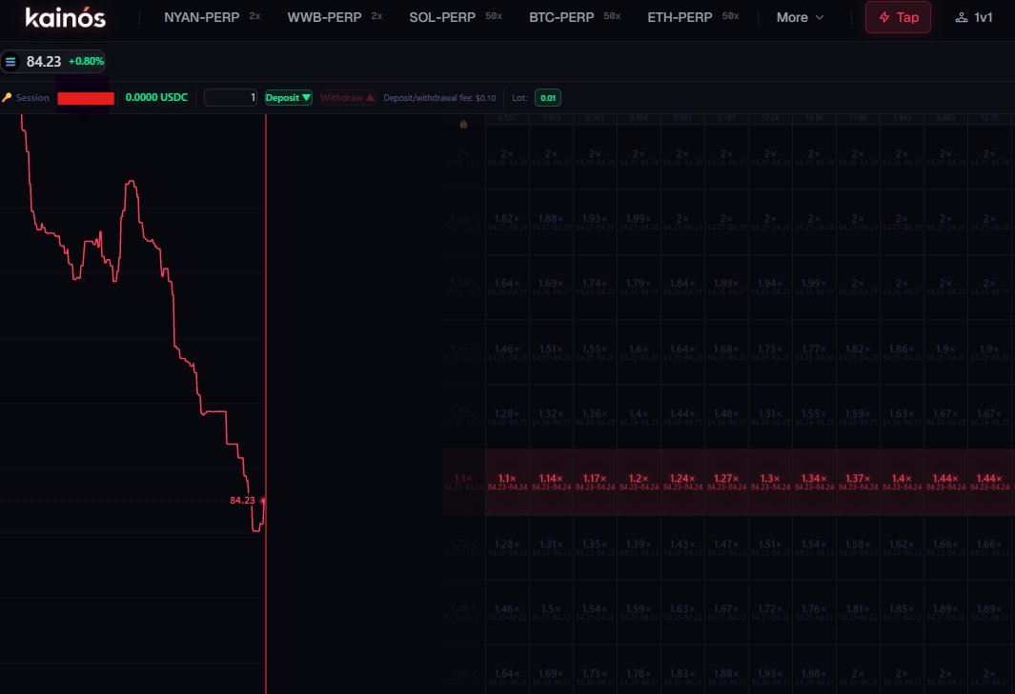Click the 1.76× multiplier cell

[x=814, y=612]
